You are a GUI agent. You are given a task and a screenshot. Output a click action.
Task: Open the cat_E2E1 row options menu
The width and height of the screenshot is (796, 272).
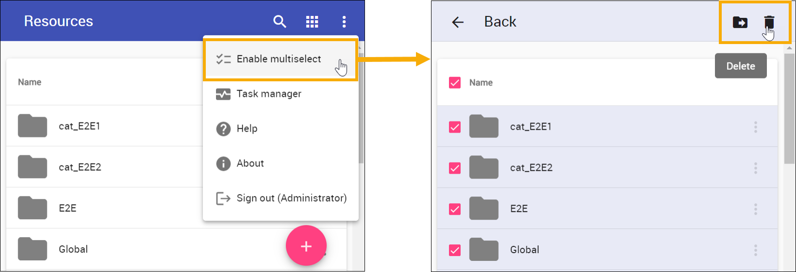tap(755, 127)
